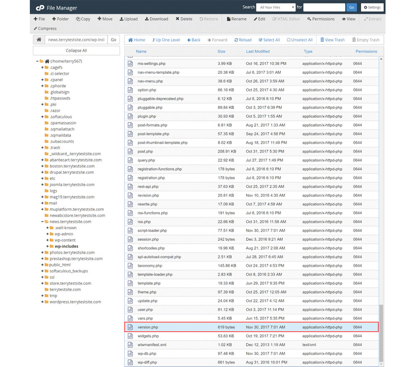Image resolution: width=420 pixels, height=367 pixels.
Task: Click Unselect All files
Action: (300, 40)
